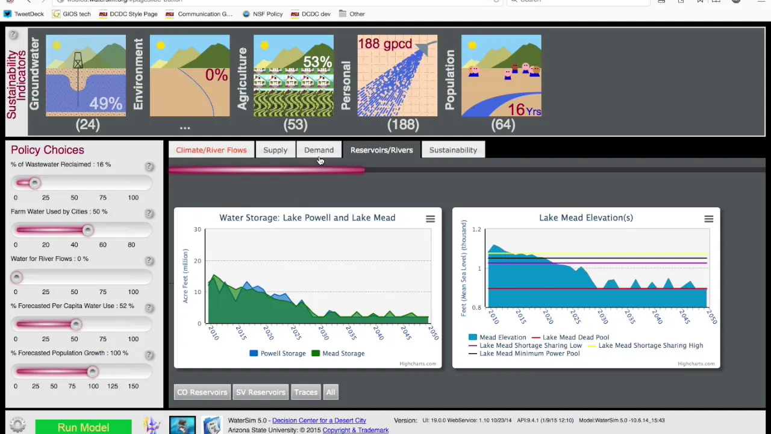Viewport: 771px width, 434px height.
Task: Click the Groundwater value (24)
Action: pos(87,125)
